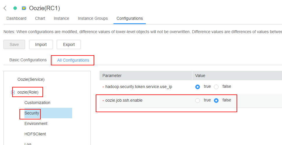Set hadoop.security.token.service.use_ip to false
Viewport: 282px width, 145px height.
click(216, 87)
